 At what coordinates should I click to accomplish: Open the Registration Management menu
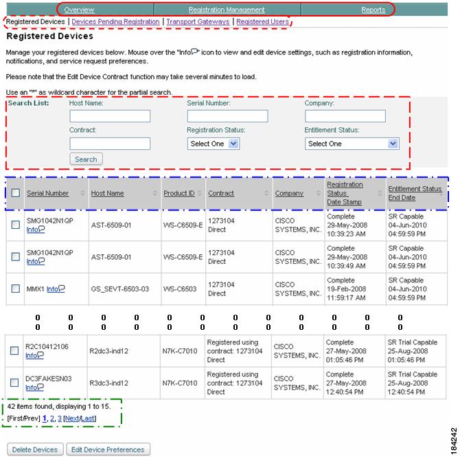tap(227, 10)
